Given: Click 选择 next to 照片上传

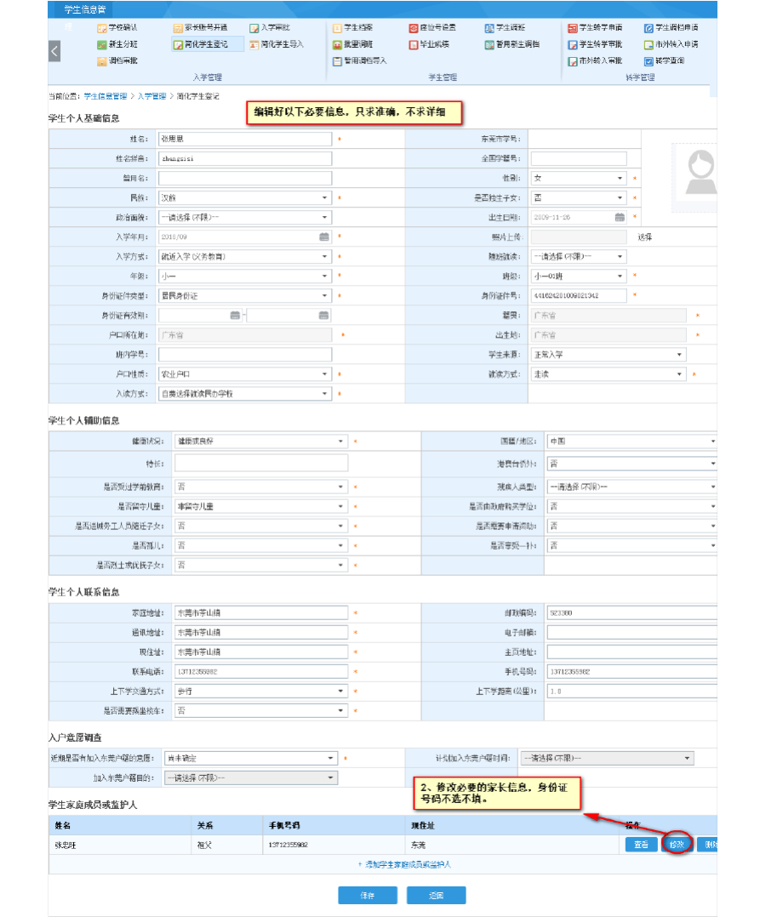Looking at the screenshot, I should [x=645, y=236].
